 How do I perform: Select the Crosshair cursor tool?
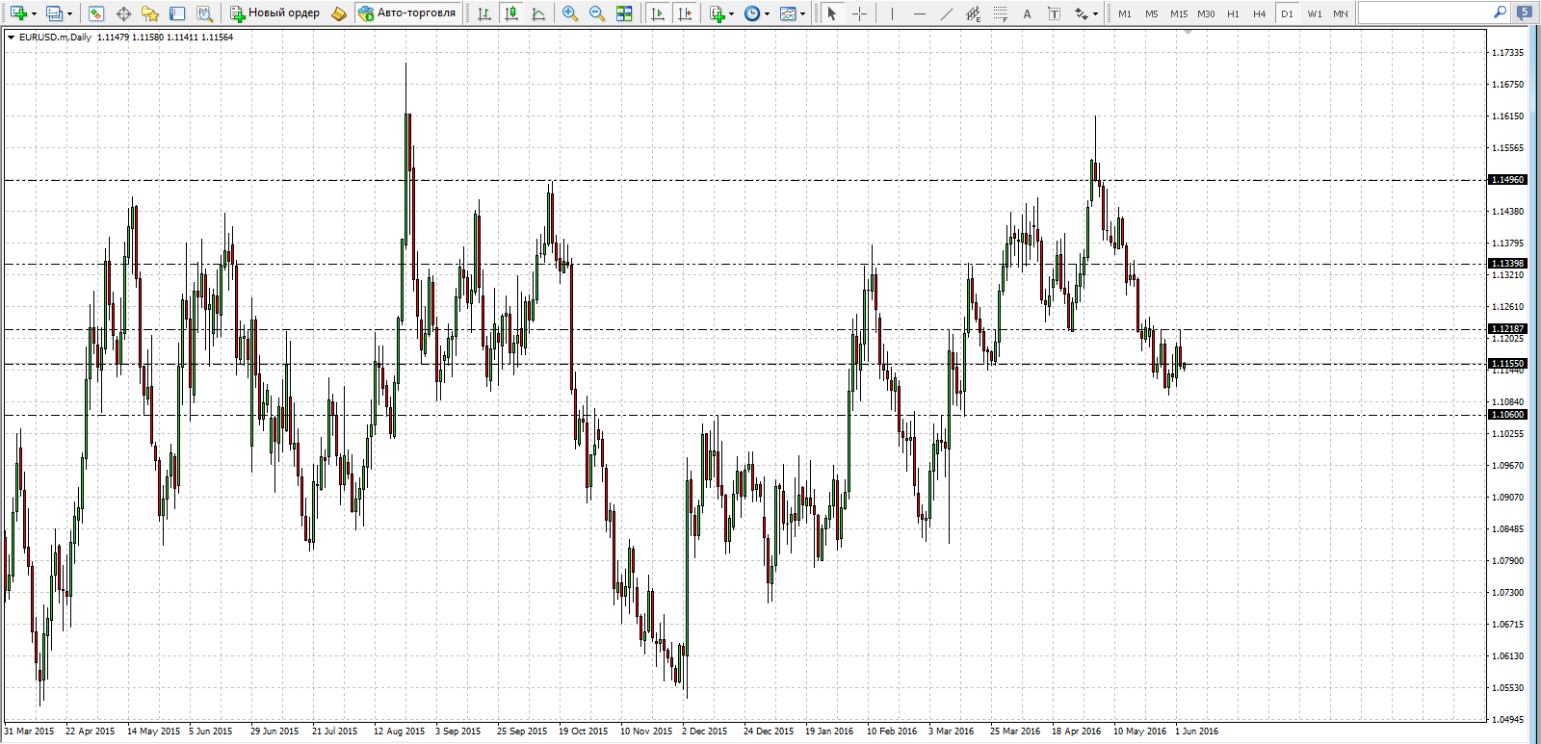(860, 13)
